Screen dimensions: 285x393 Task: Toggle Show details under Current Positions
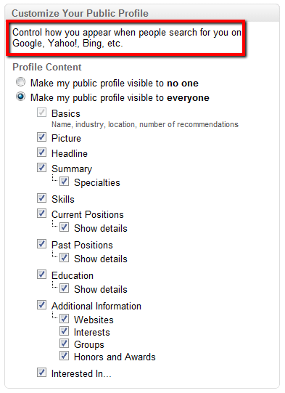[64, 227]
